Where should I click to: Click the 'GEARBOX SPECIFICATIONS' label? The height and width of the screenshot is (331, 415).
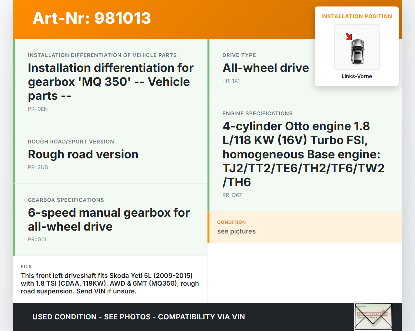tap(66, 200)
